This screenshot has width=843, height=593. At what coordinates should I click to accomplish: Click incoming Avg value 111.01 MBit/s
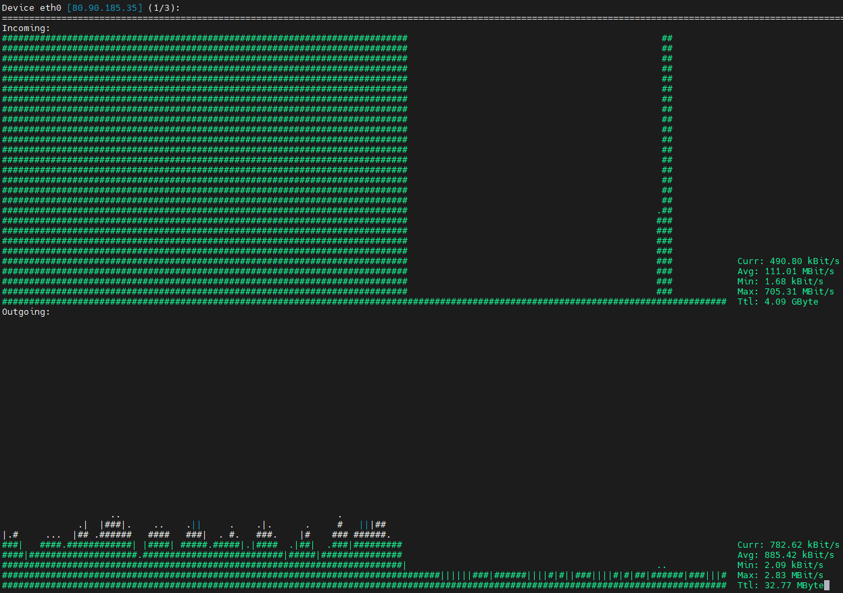tap(802, 272)
